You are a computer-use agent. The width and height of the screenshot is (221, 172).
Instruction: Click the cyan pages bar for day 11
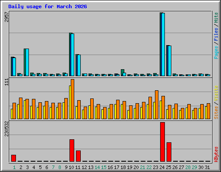79,65
